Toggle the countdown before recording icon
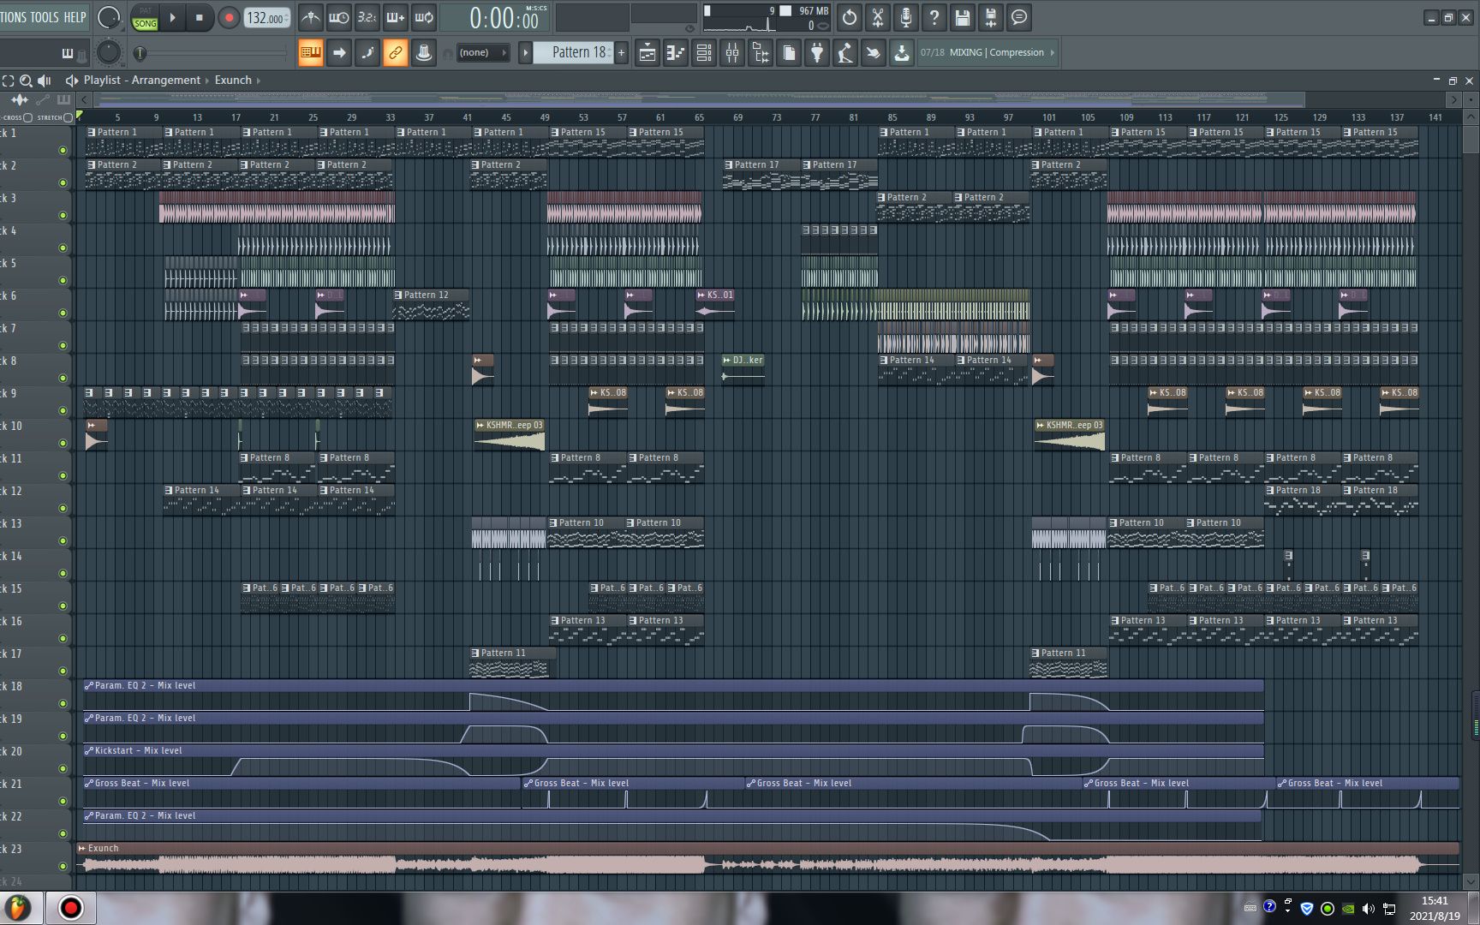This screenshot has width=1480, height=925. point(367,17)
